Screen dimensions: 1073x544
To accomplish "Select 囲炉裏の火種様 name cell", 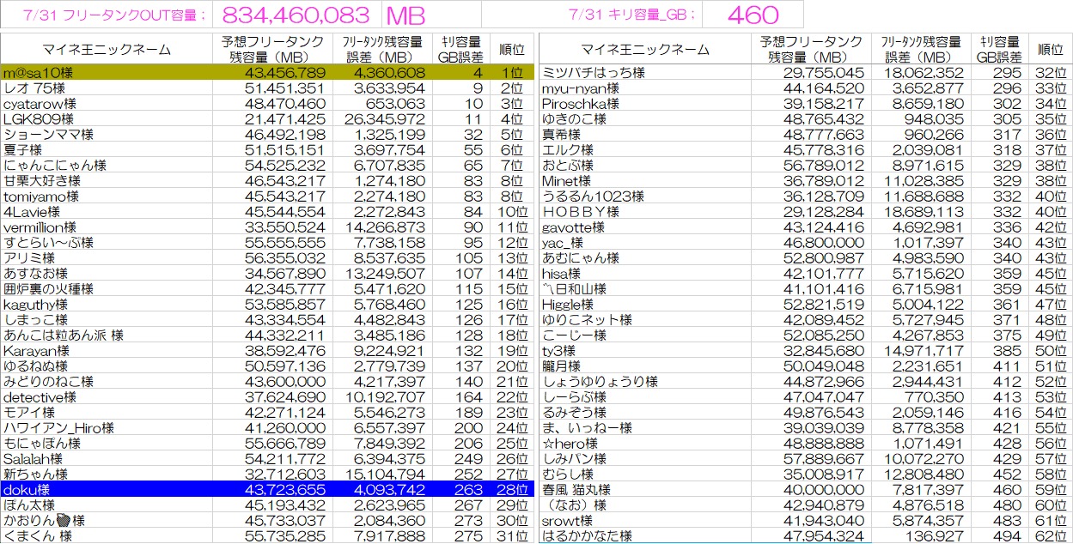I will (107, 289).
